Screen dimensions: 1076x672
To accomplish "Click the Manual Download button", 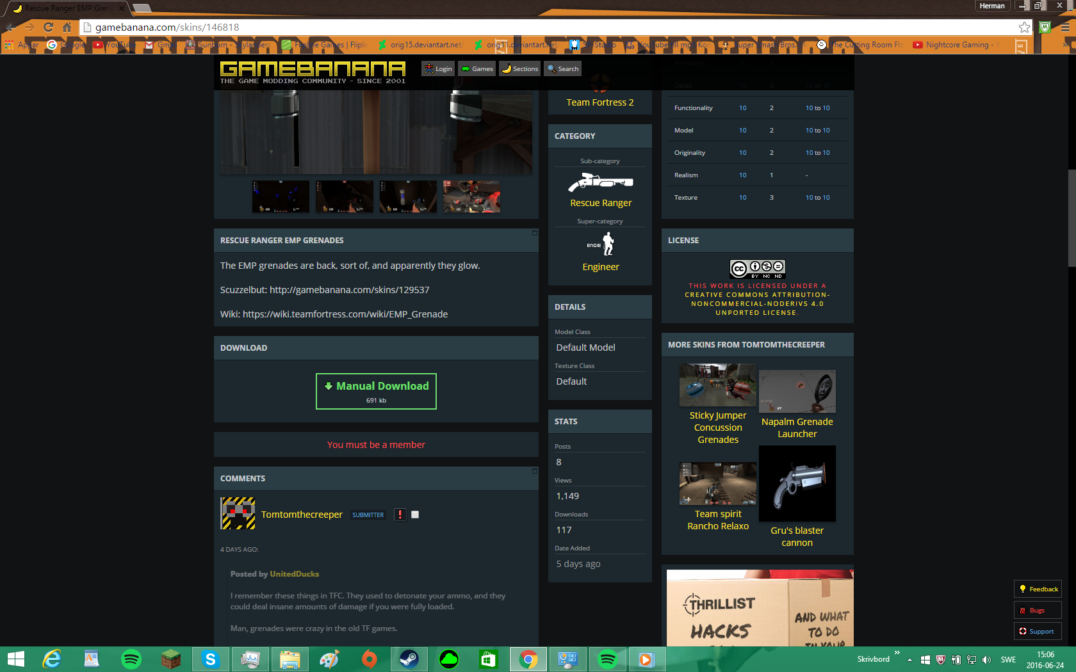I will 376,391.
